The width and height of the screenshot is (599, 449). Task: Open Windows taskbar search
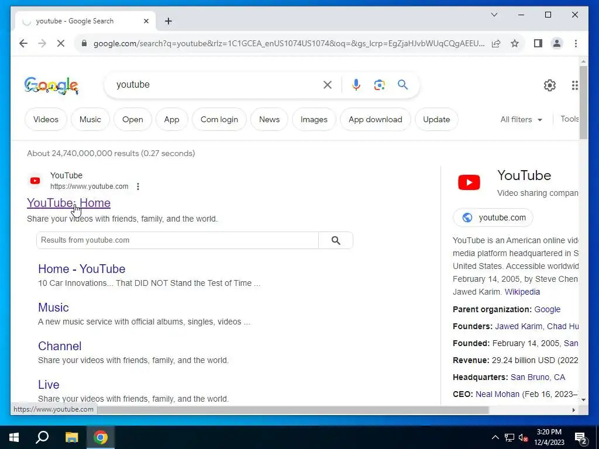coord(42,437)
